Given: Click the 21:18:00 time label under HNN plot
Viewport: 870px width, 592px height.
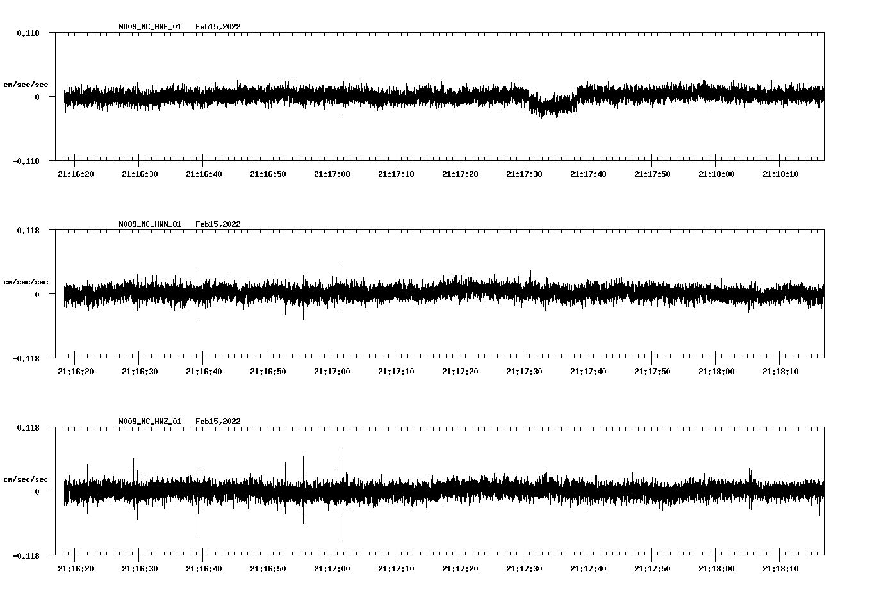Looking at the screenshot, I should click(716, 372).
